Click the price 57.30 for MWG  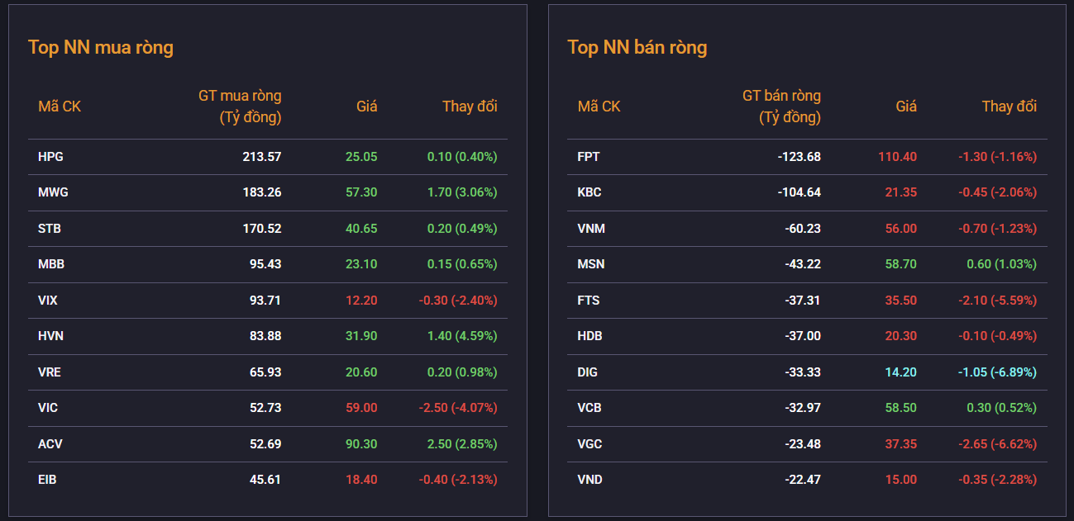pos(361,192)
